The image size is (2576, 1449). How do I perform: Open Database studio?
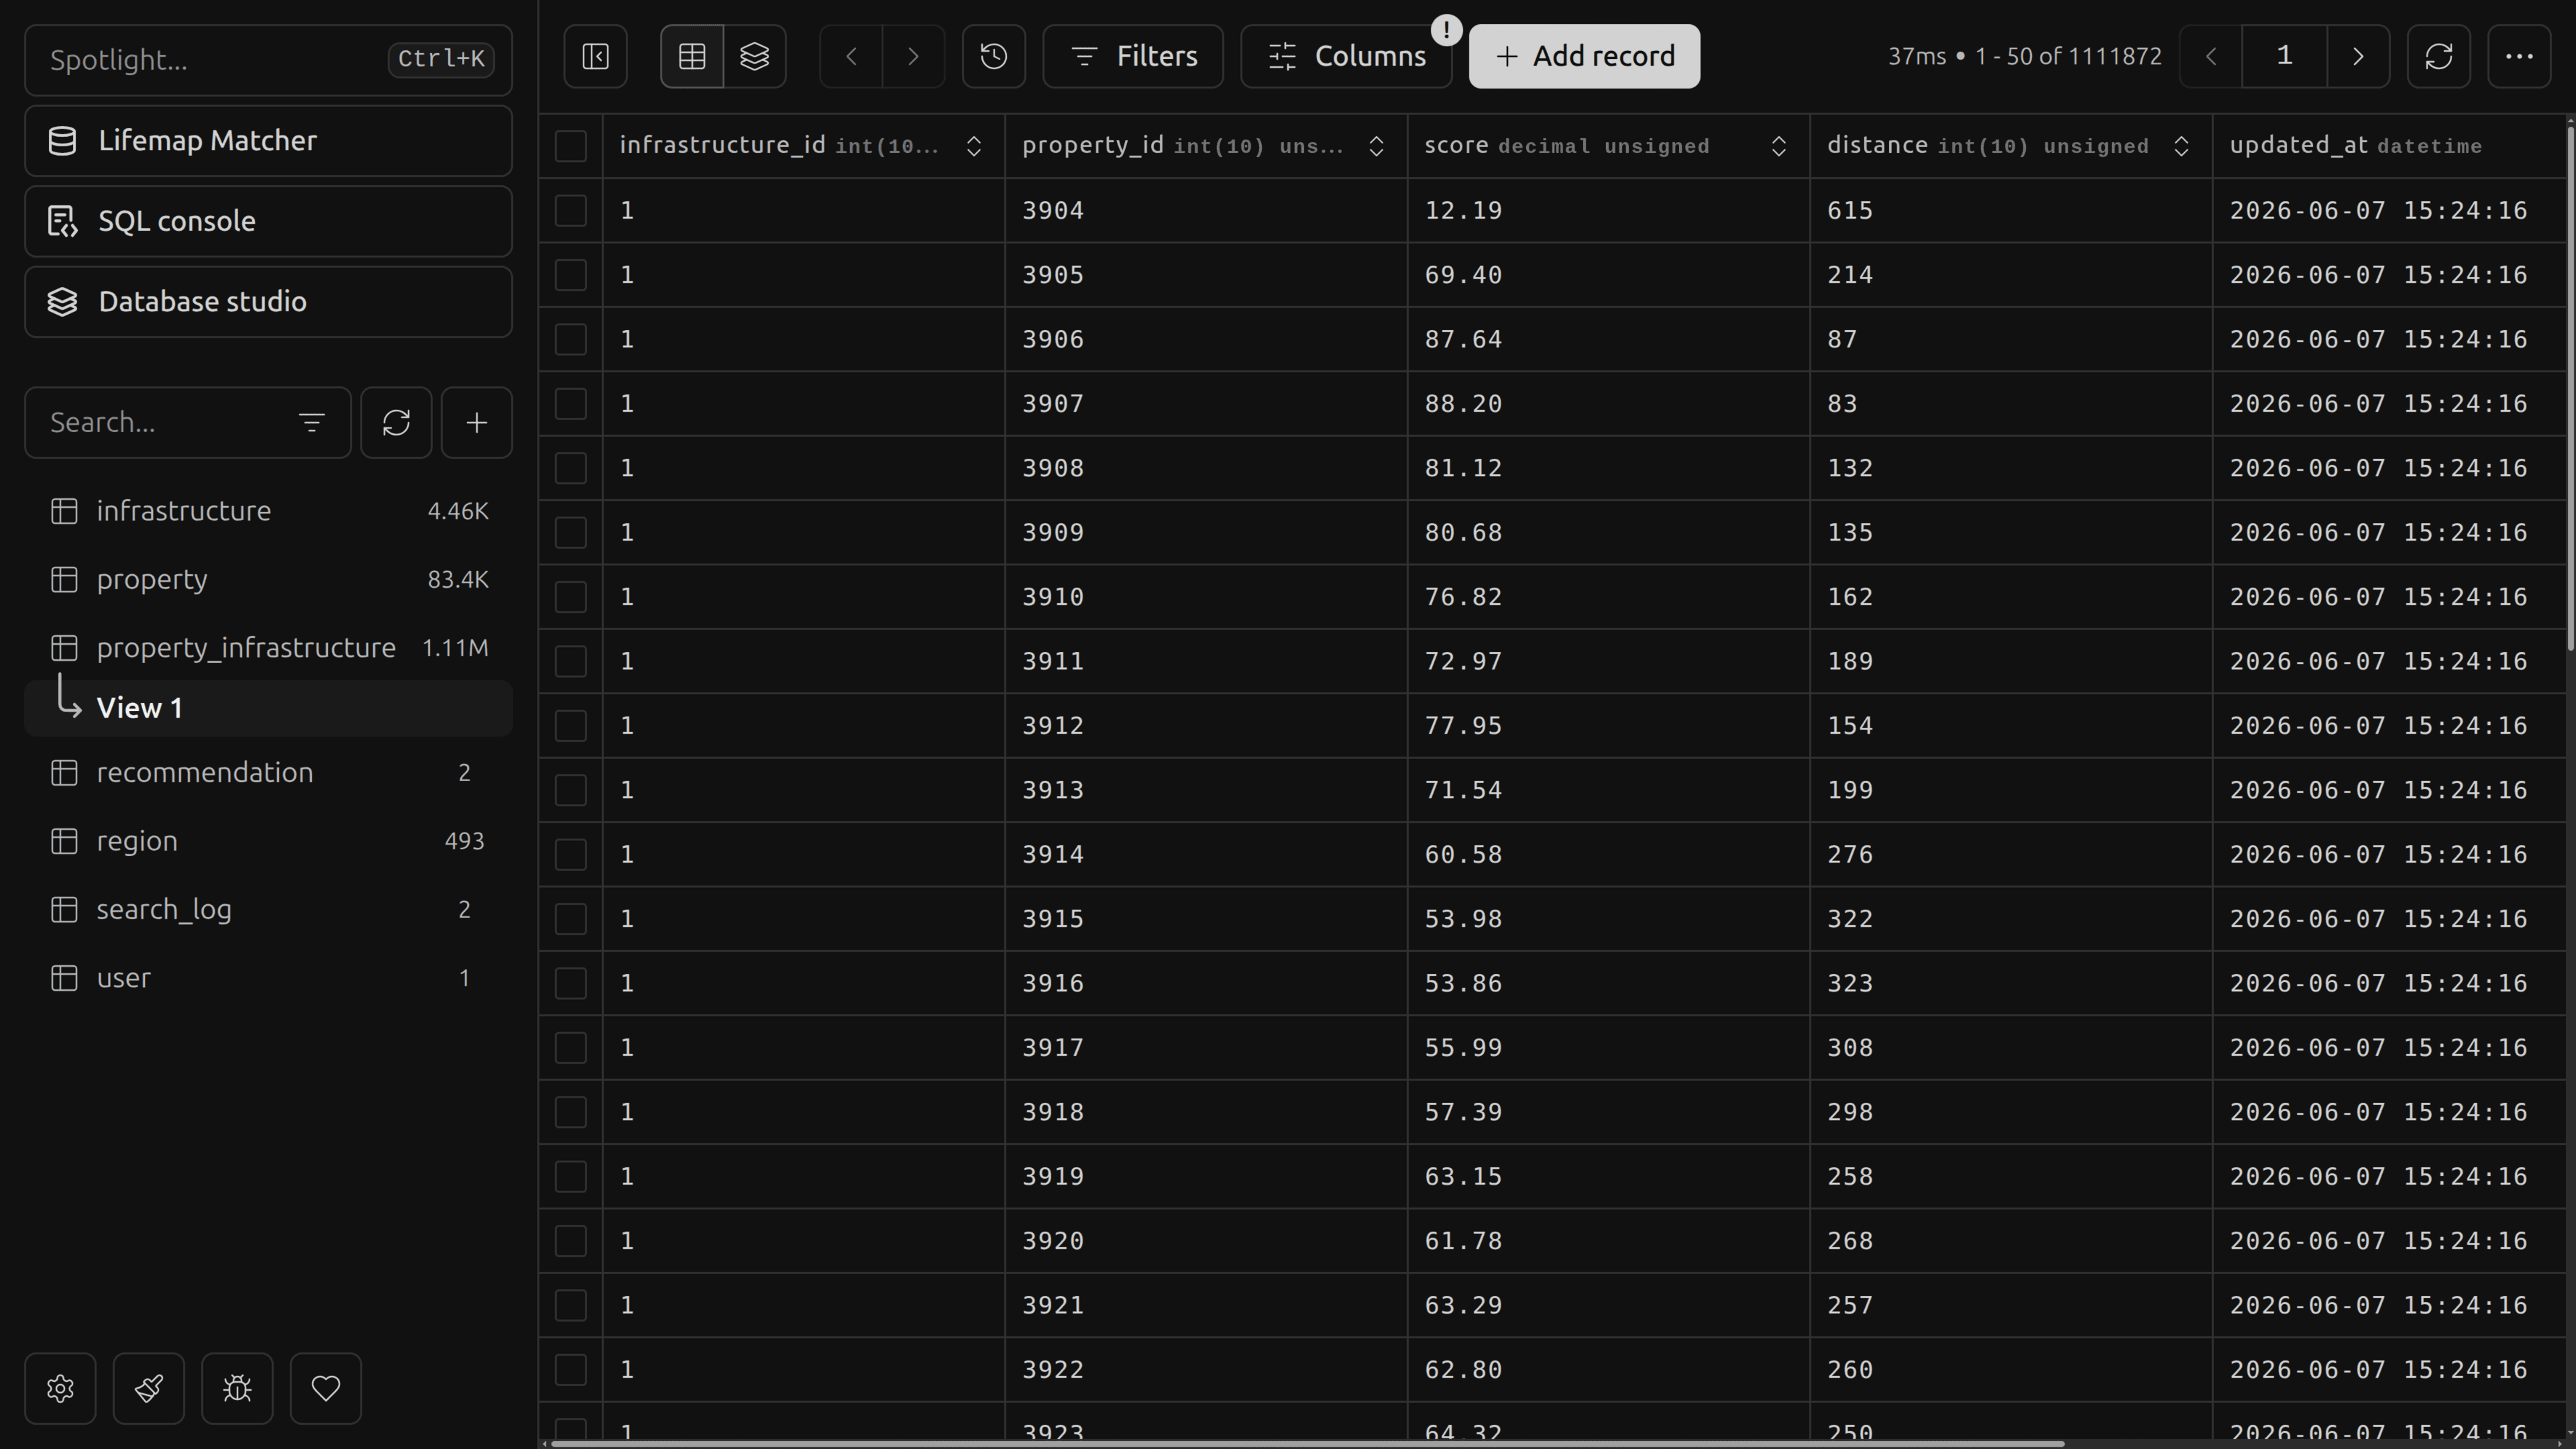pos(268,302)
